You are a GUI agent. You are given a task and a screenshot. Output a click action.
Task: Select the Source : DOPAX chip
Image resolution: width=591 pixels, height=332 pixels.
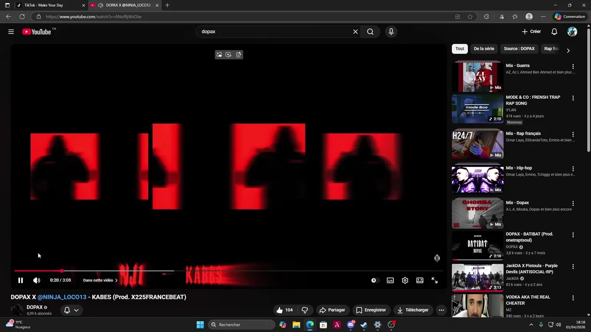(x=519, y=49)
